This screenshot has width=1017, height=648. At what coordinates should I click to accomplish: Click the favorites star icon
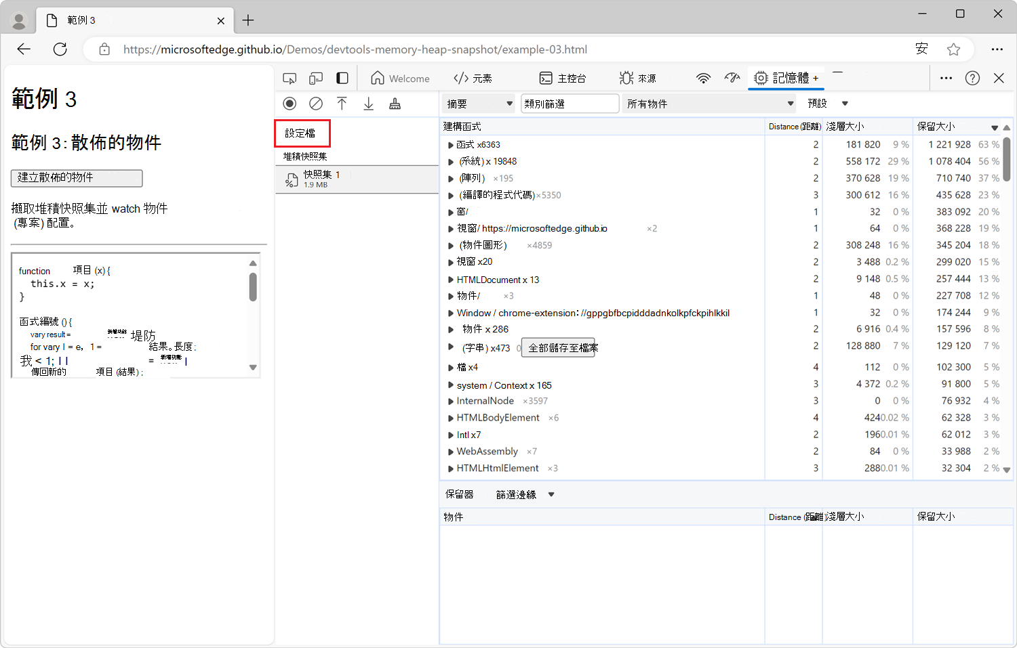pyautogui.click(x=954, y=49)
